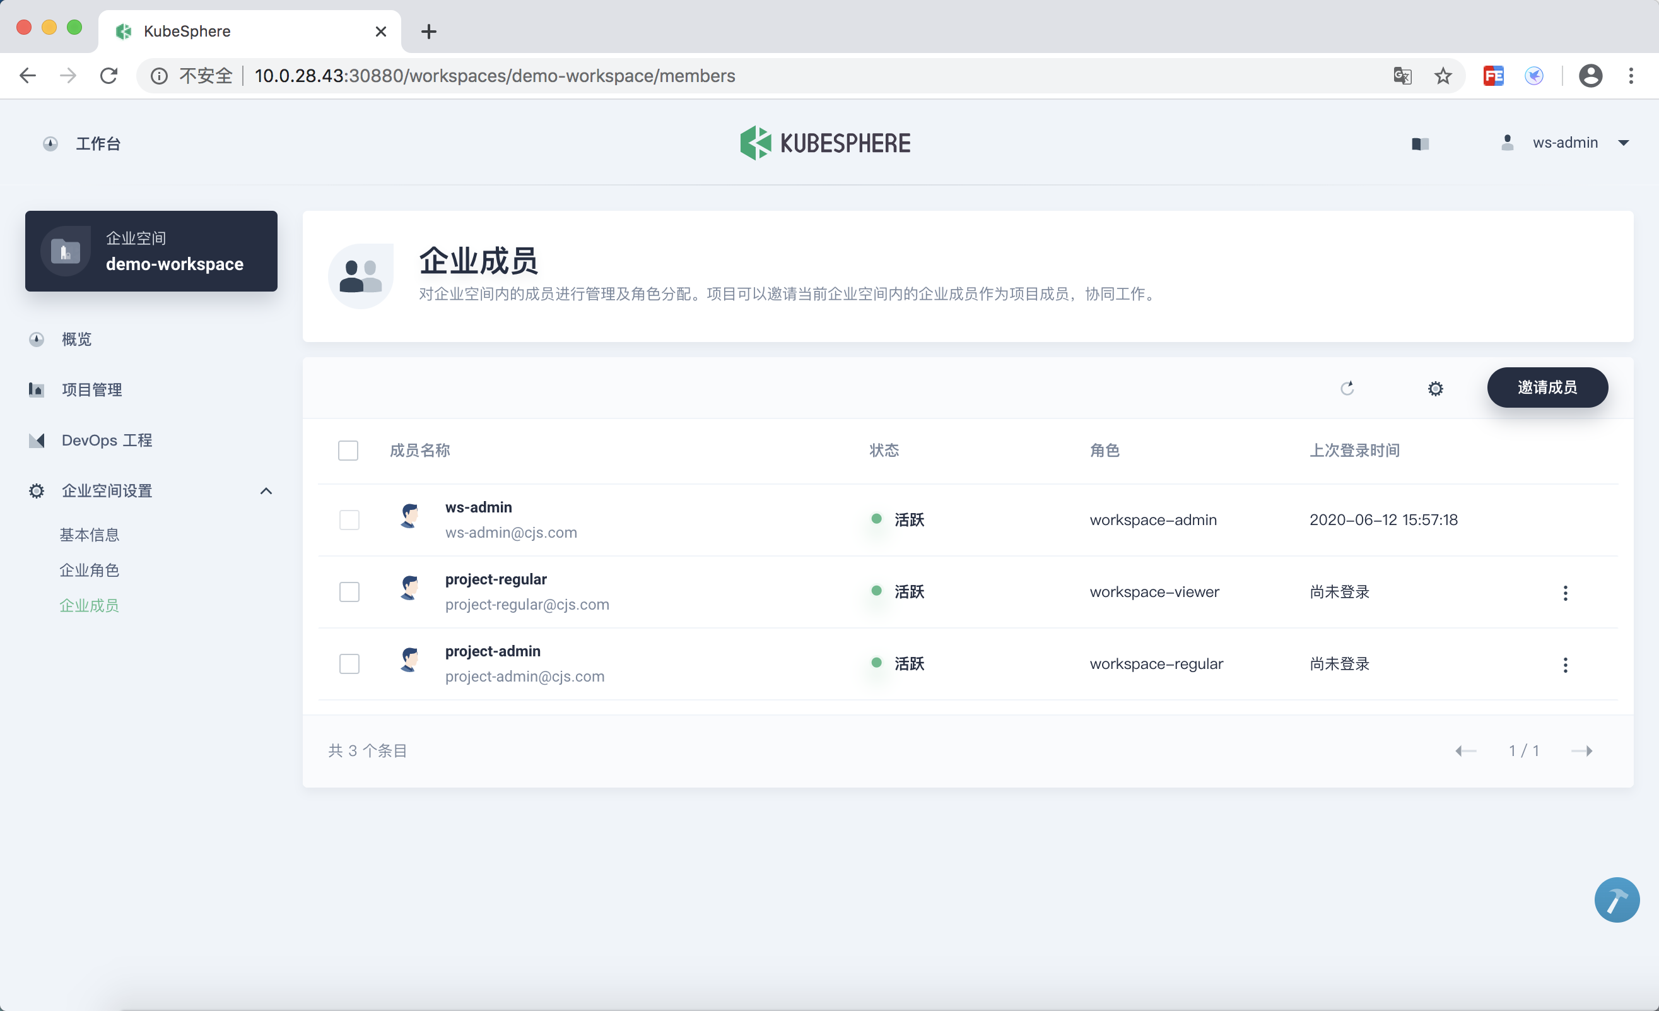Open table column settings gear icon
This screenshot has height=1011, width=1659.
click(x=1436, y=389)
